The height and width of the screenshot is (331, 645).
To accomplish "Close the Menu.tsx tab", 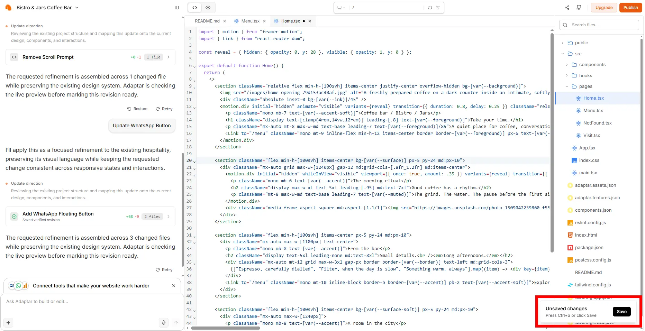I will tap(264, 21).
